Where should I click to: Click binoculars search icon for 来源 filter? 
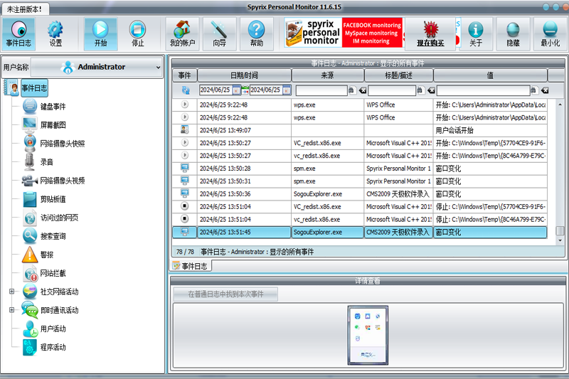coord(351,90)
